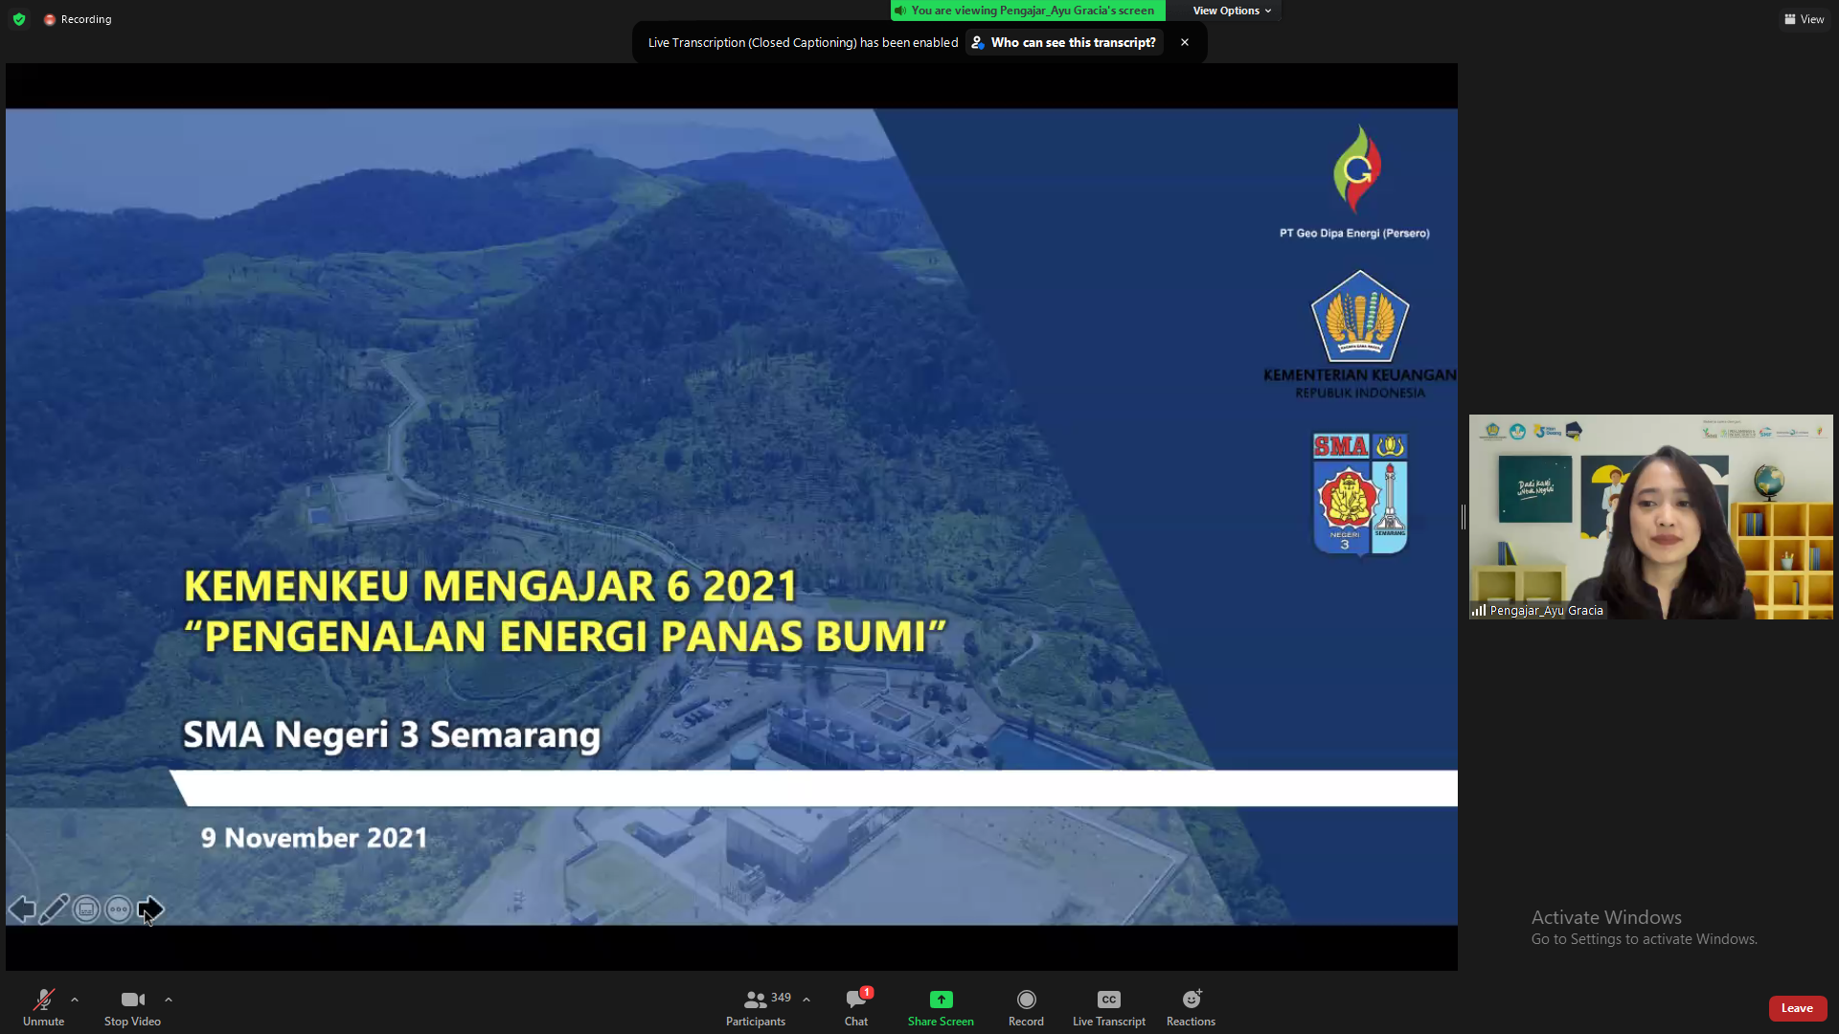Click the green shield encryption icon
The height and width of the screenshot is (1034, 1839).
(19, 19)
